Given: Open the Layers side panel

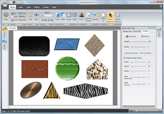Looking at the screenshot, I should 159,32.
